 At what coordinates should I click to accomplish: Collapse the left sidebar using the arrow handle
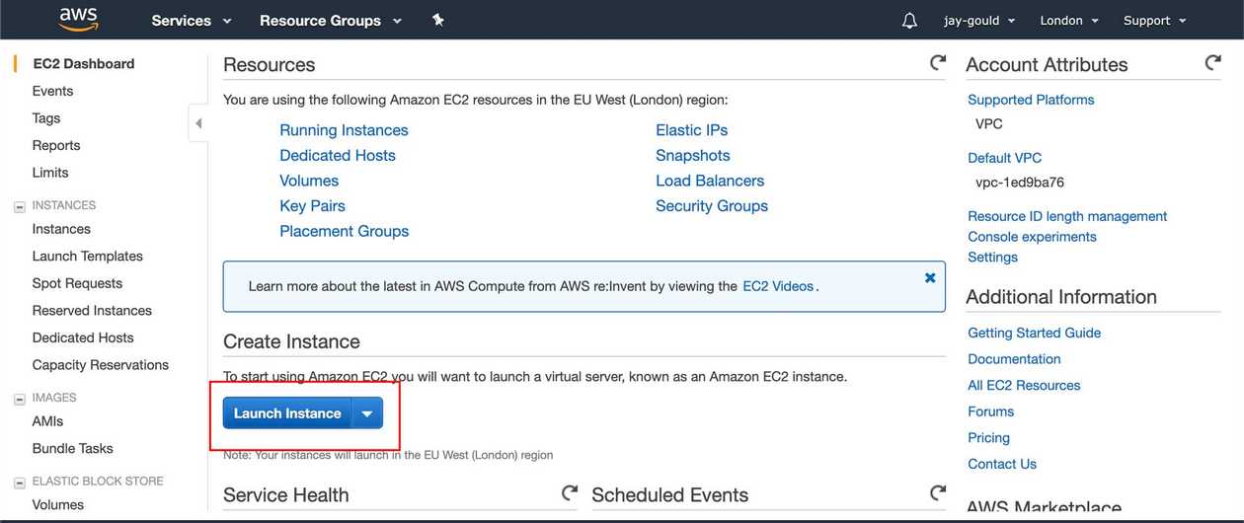(x=197, y=123)
